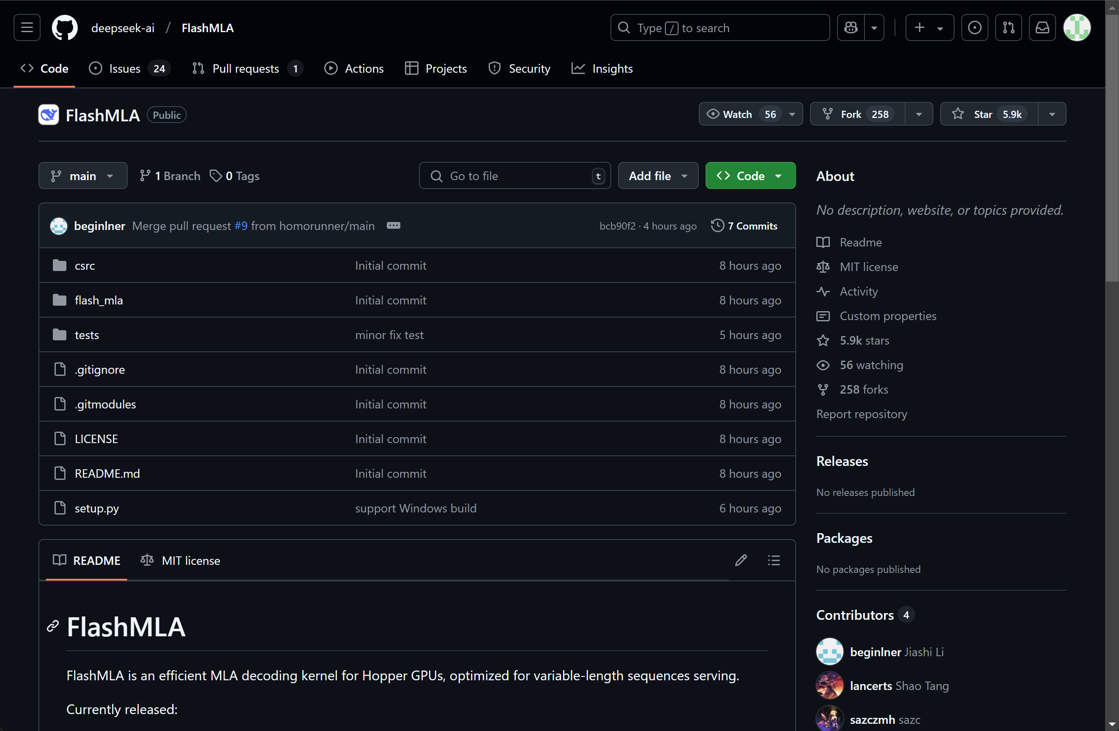
Task: Open the beginlner commit author link
Action: point(100,226)
